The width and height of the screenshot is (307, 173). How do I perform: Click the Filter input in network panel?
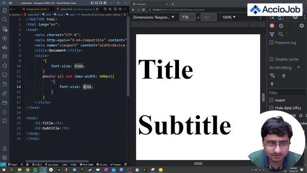[x=287, y=93]
